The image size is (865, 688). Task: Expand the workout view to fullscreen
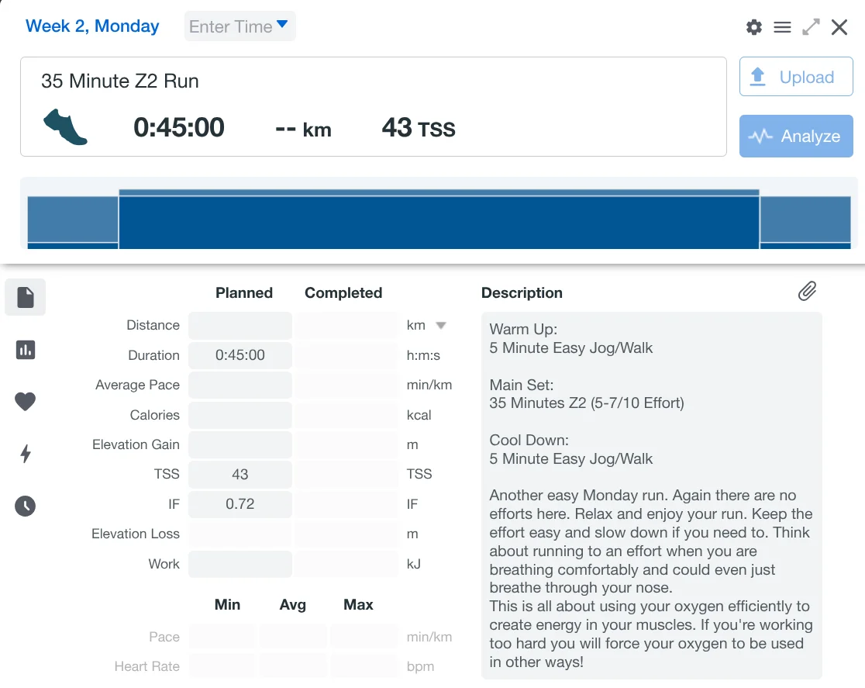(811, 28)
